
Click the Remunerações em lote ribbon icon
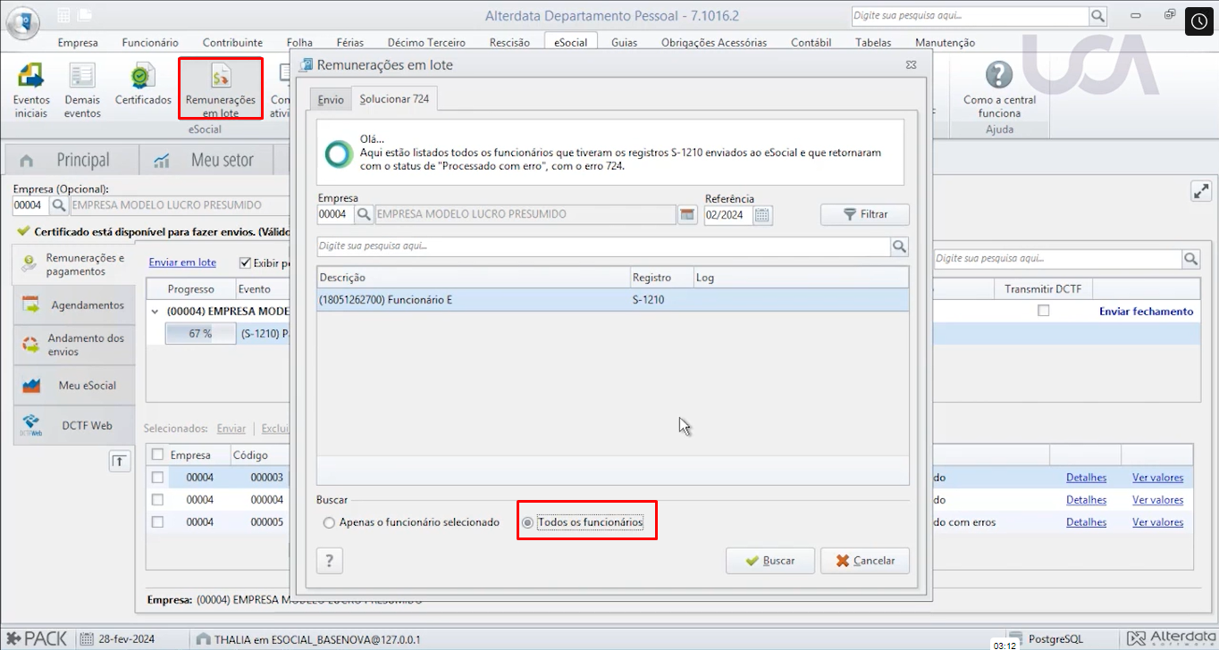pyautogui.click(x=221, y=89)
